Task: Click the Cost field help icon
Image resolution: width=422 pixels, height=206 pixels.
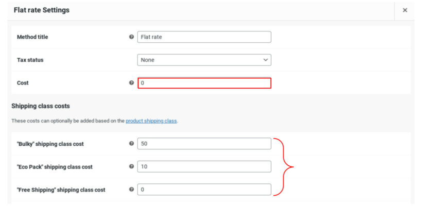Action: 131,83
